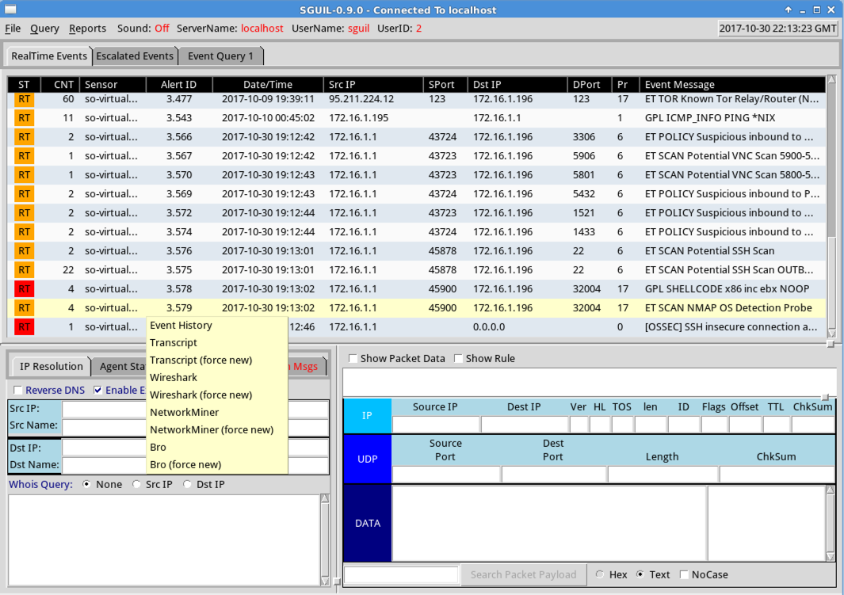
Task: Select the Hex radio button
Action: click(600, 575)
